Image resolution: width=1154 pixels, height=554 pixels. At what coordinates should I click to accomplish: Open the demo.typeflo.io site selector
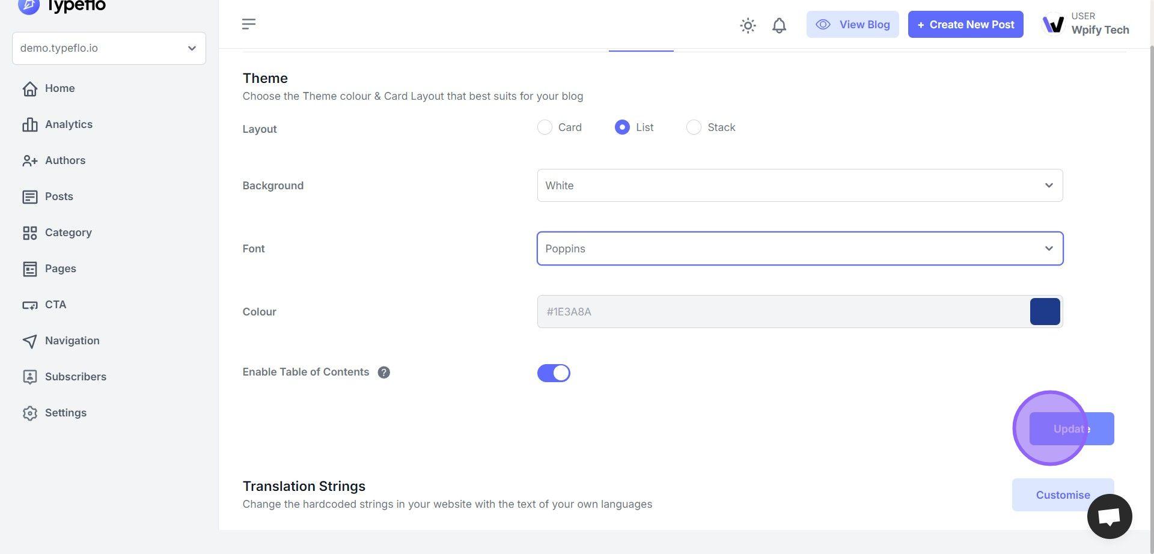[109, 48]
